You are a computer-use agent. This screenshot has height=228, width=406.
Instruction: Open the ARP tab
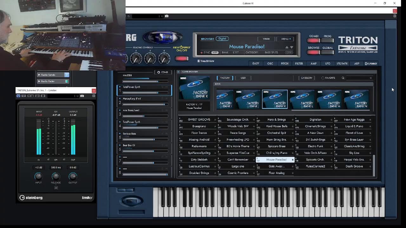pyautogui.click(x=357, y=64)
